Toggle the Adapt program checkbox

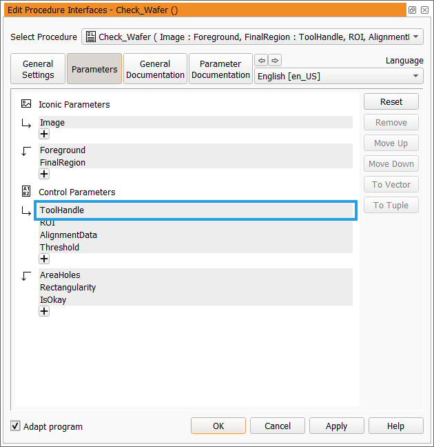coord(16,426)
